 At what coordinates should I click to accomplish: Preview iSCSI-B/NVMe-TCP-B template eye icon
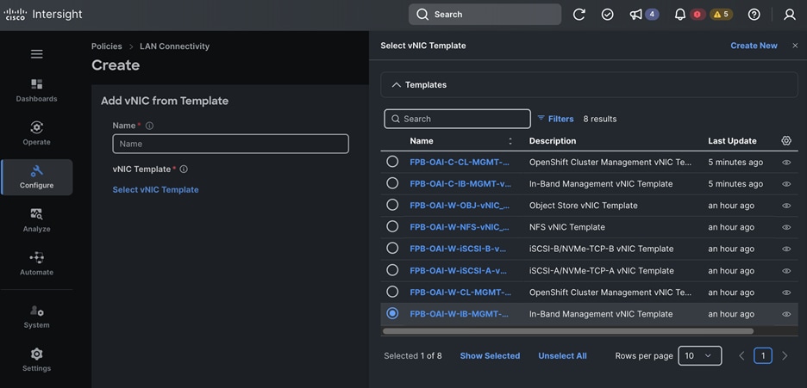(x=786, y=249)
